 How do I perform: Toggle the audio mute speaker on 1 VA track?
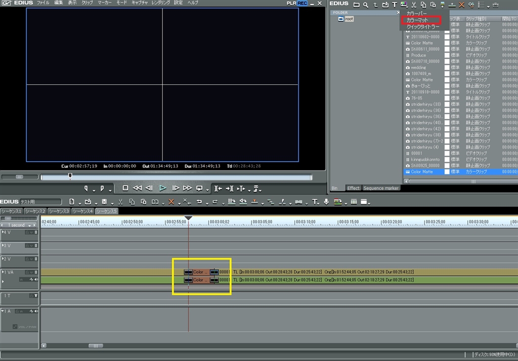coord(36,280)
